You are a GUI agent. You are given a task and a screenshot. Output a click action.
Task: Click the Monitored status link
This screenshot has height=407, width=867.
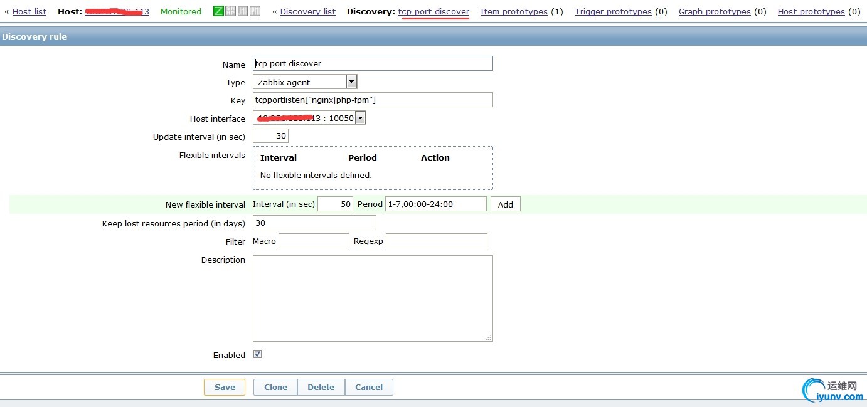point(181,11)
